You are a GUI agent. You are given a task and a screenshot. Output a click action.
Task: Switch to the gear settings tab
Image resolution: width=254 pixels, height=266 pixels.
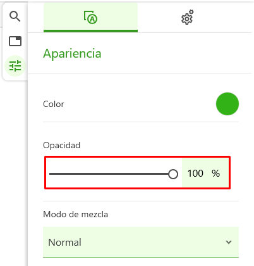[187, 17]
